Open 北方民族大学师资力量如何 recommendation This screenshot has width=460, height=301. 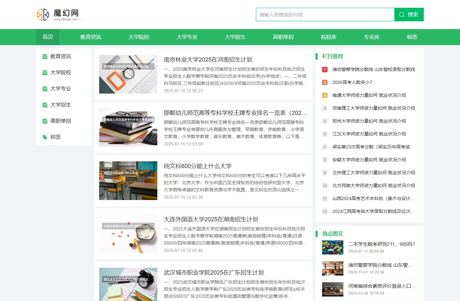[x=373, y=186]
